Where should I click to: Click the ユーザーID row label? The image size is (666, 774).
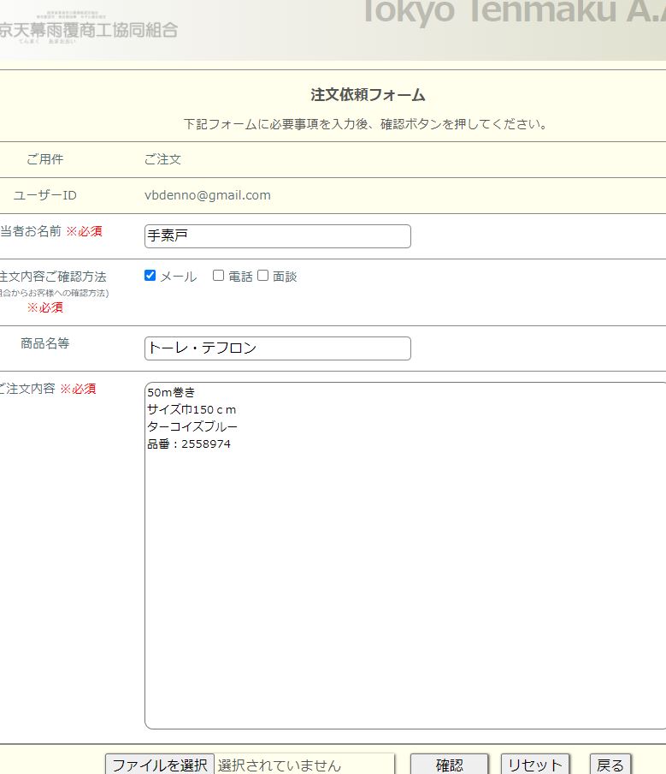pyautogui.click(x=44, y=195)
